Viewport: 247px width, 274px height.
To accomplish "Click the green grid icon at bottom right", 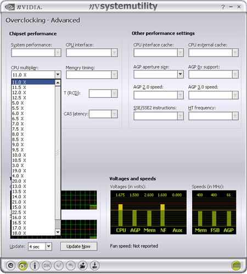I will click(236, 266).
